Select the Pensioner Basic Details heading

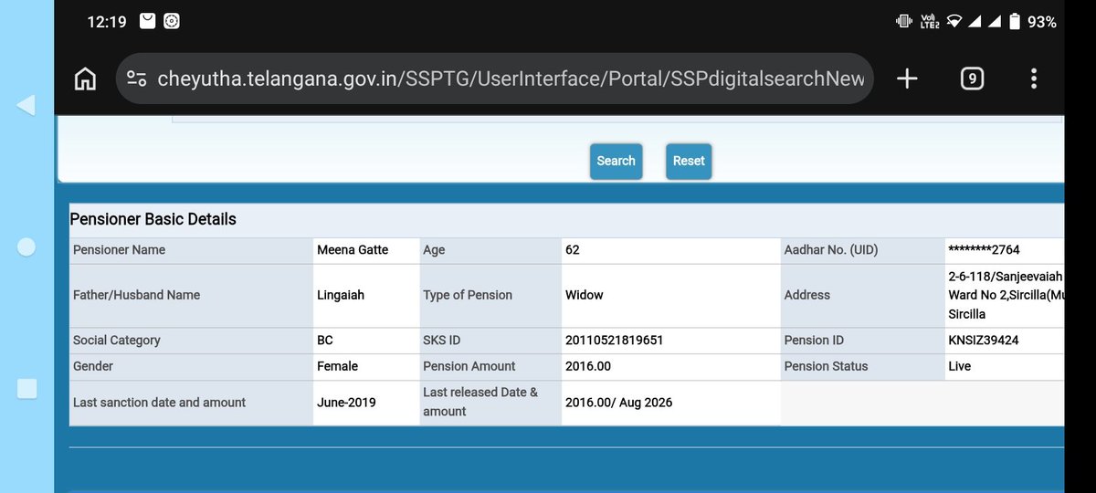pos(153,219)
